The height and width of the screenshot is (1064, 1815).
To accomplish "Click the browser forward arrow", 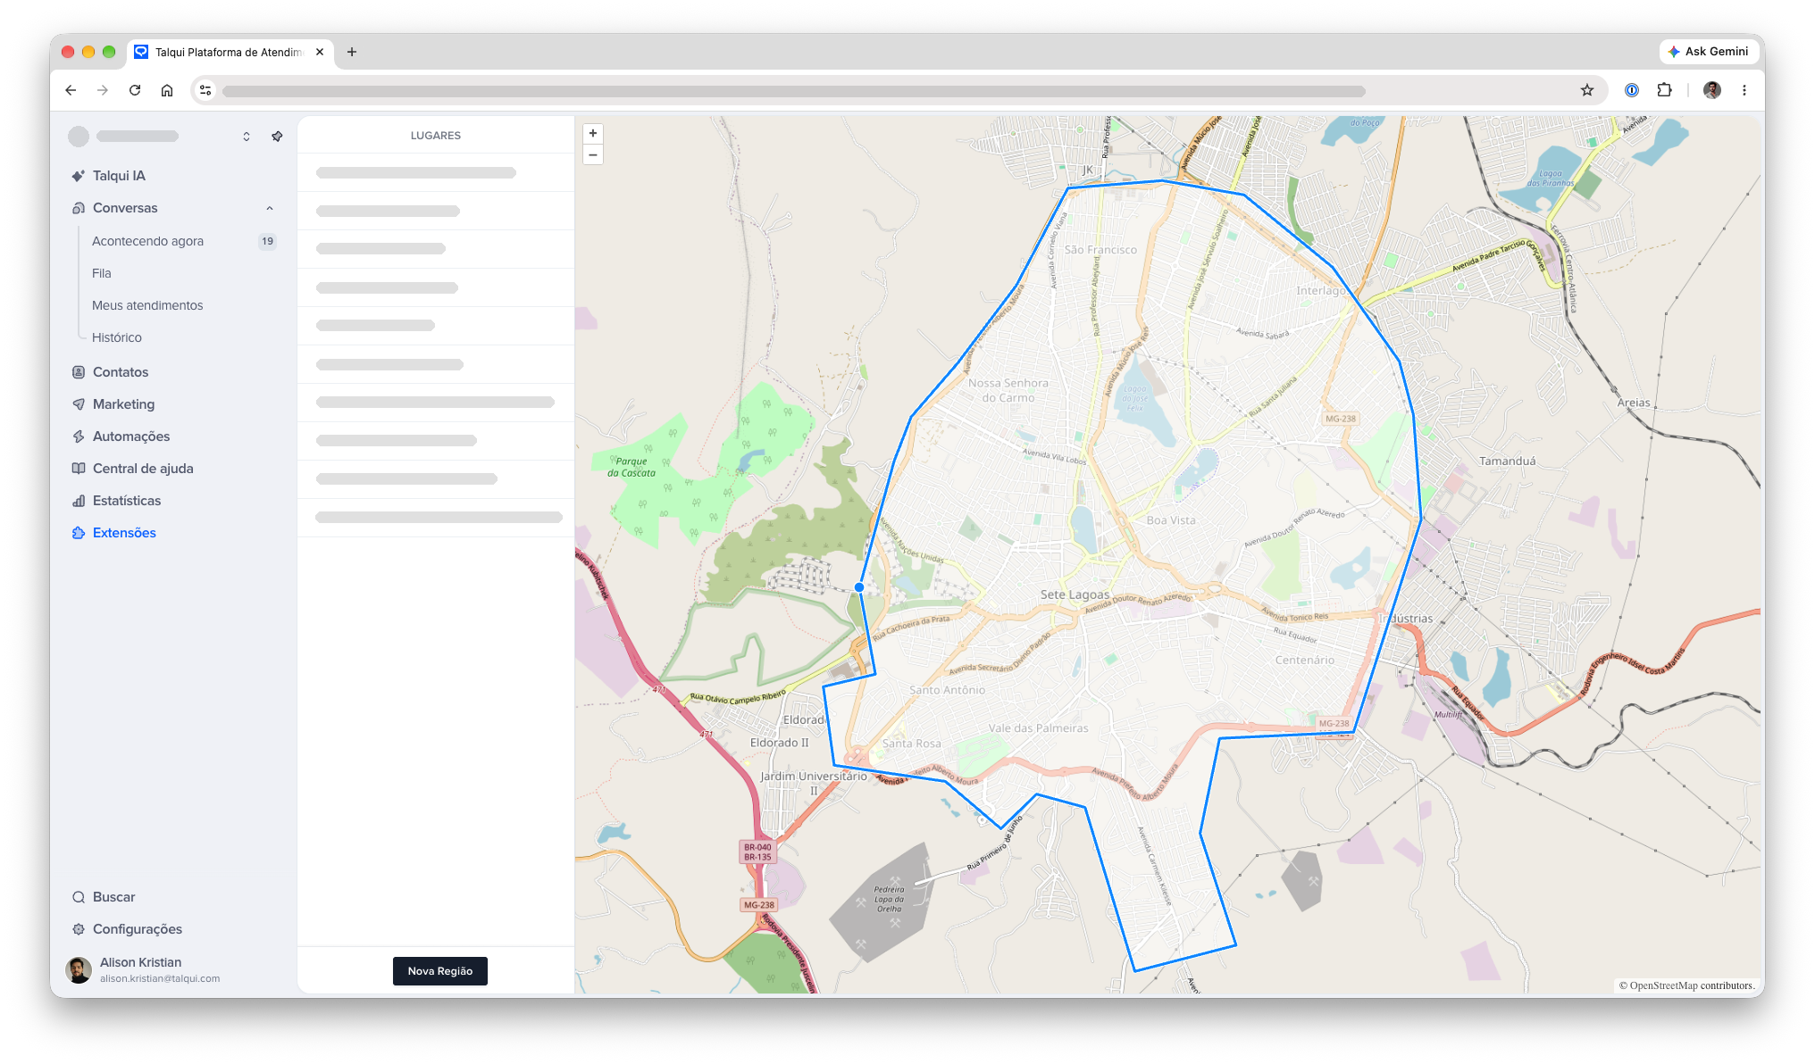I will (103, 90).
